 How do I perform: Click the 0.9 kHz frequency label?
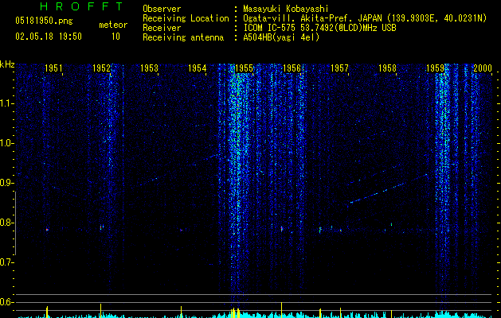click(6, 183)
